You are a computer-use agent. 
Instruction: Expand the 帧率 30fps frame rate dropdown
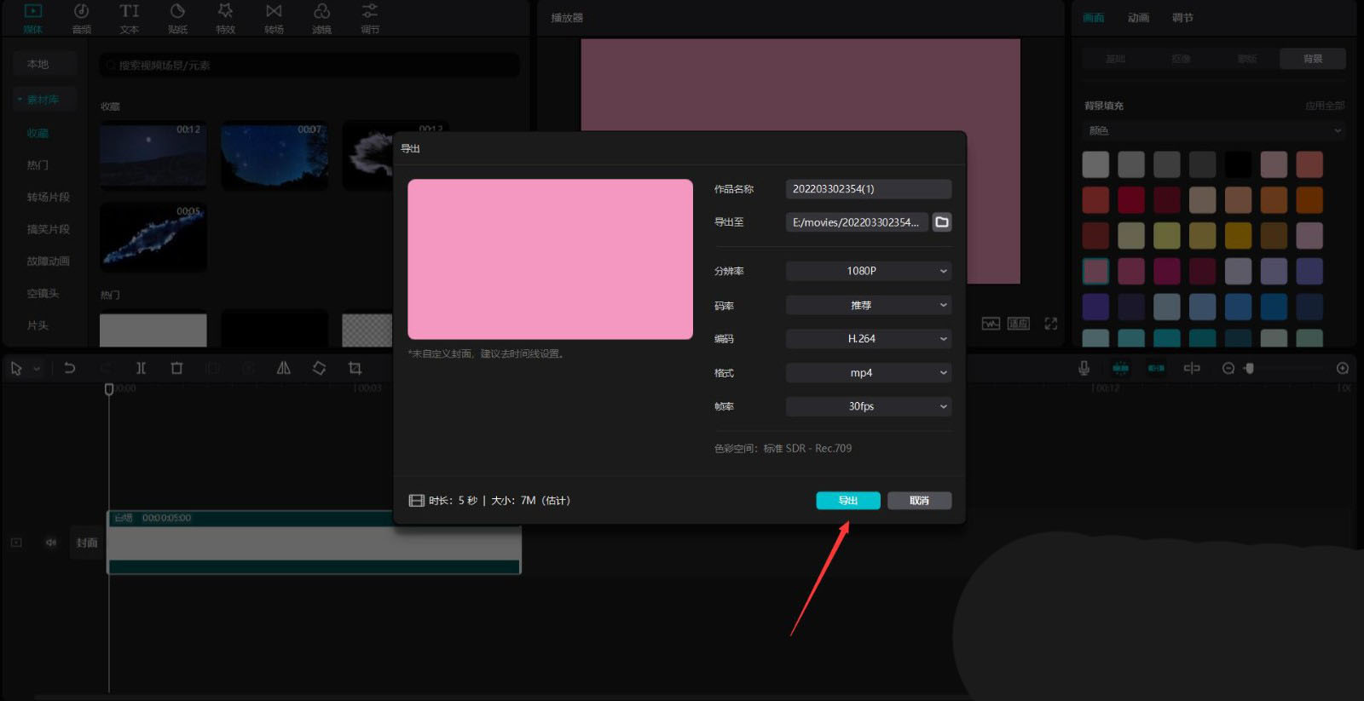[x=868, y=406]
